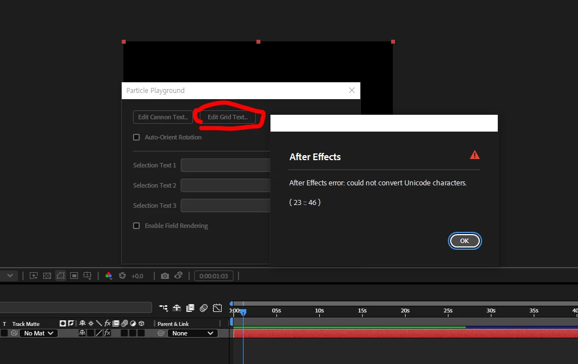Image resolution: width=578 pixels, height=364 pixels.
Task: Click the fx effect column header icon
Action: pyautogui.click(x=107, y=323)
